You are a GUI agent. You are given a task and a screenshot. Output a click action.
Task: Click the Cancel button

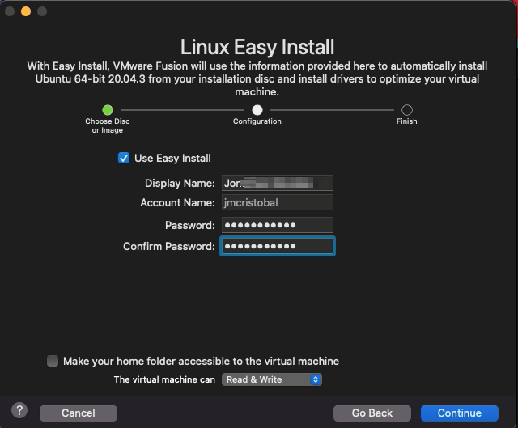coord(79,413)
